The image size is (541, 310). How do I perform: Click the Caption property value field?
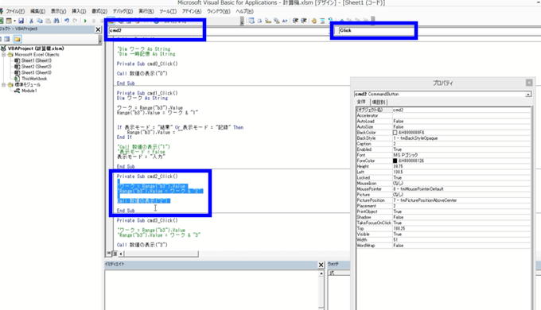click(x=461, y=144)
